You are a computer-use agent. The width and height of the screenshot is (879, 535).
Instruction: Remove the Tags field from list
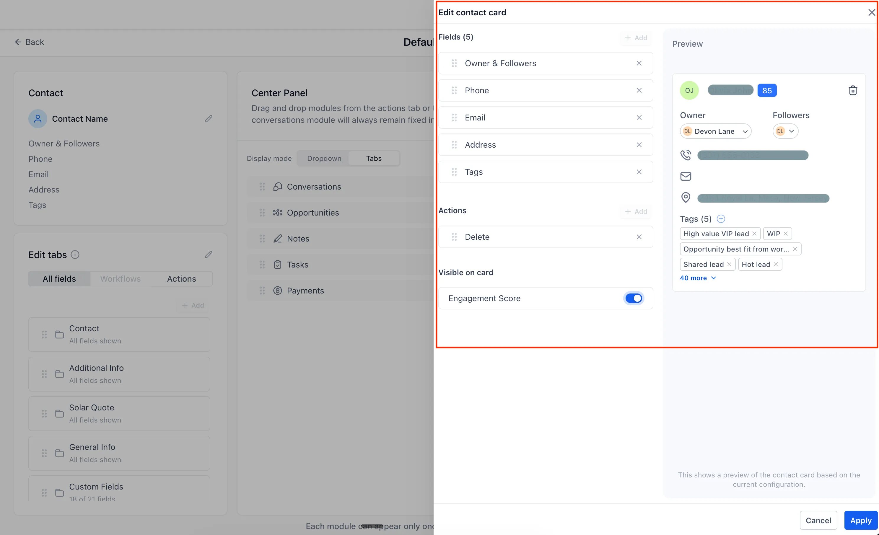(639, 172)
